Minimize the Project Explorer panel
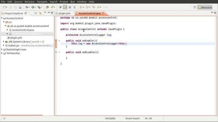This screenshot has width=218, height=122. [x=49, y=13]
